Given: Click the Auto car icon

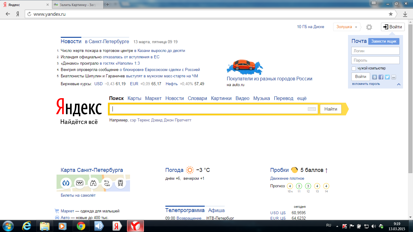Looking at the screenshot, I should point(57,217).
